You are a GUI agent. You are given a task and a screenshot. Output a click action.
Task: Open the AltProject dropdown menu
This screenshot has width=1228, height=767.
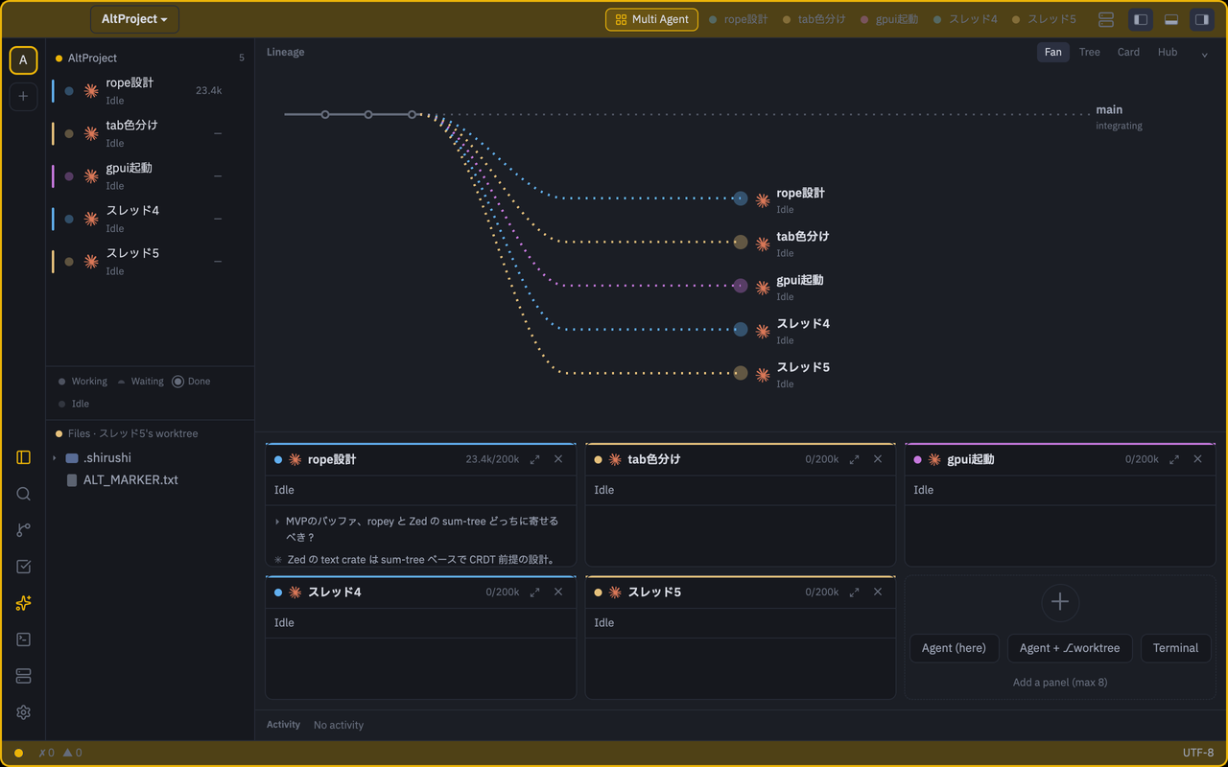tap(134, 19)
